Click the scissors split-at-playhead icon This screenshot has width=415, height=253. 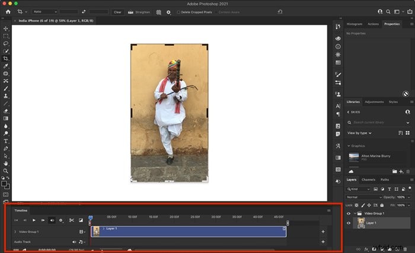pos(72,220)
